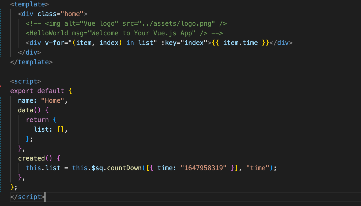
Task: Click the closing </script> tag
Action: pyautogui.click(x=28, y=197)
